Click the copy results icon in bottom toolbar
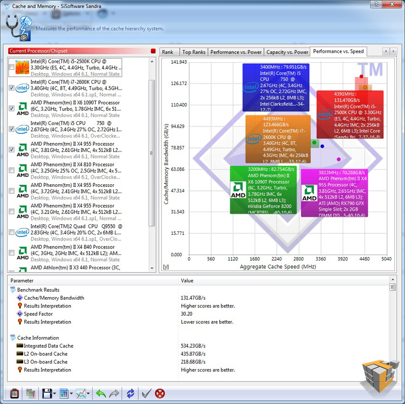 [30, 394]
